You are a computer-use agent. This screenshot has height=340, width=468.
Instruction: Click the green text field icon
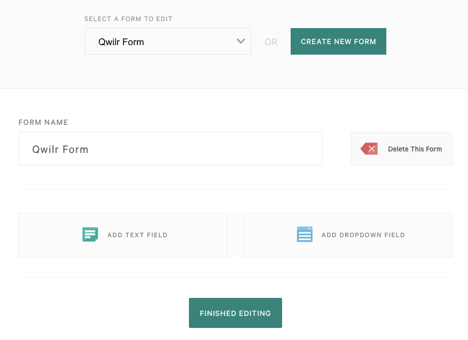(x=90, y=235)
